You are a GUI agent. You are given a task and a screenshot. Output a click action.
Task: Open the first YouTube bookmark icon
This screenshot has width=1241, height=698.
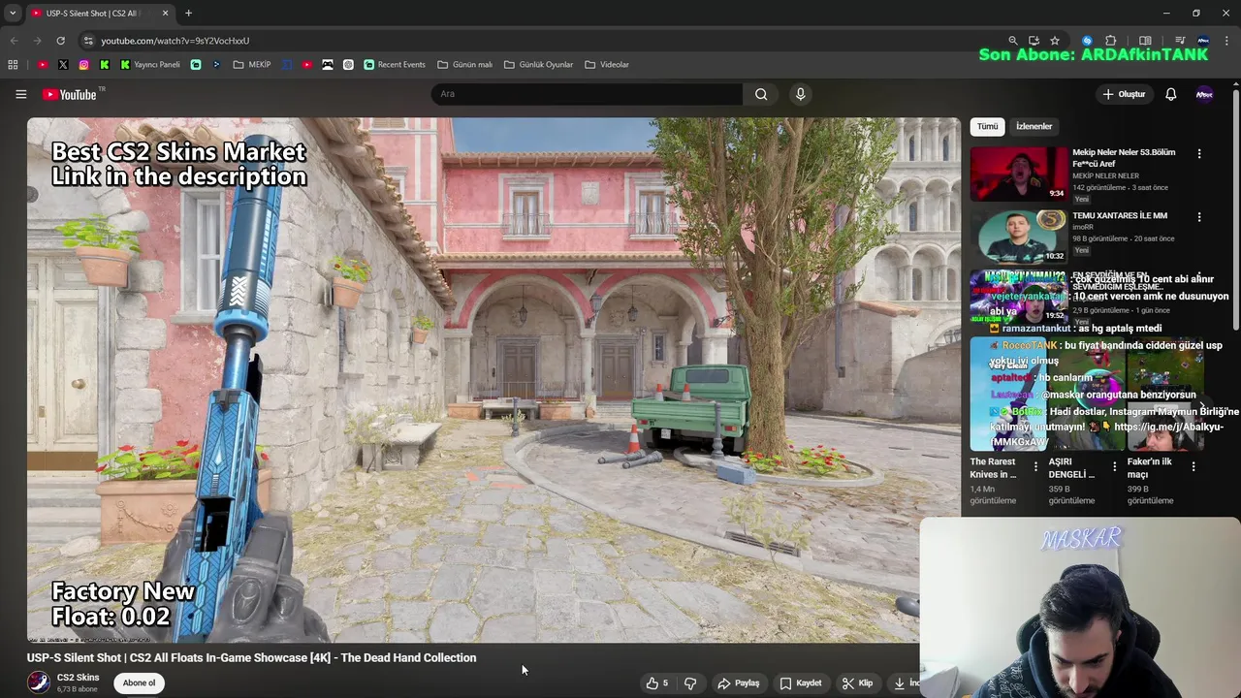click(43, 65)
